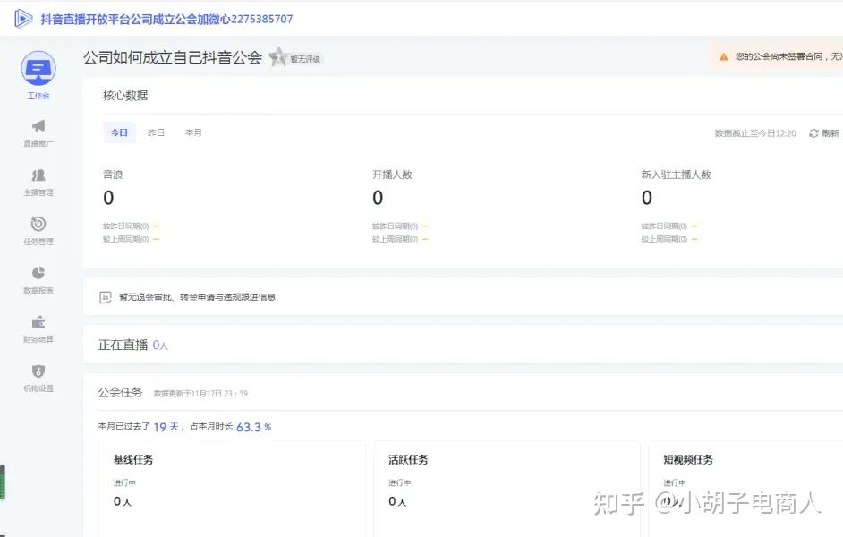The image size is (843, 537).
Task: Open 财务结算 wallet icon in sidebar
Action: (x=38, y=322)
